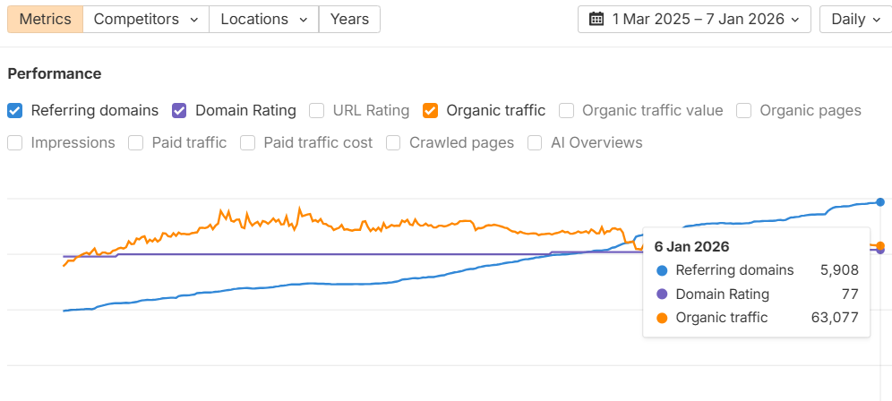Viewport: 892px width, 401px height.
Task: Enable the URL Rating checkbox
Action: coord(317,111)
